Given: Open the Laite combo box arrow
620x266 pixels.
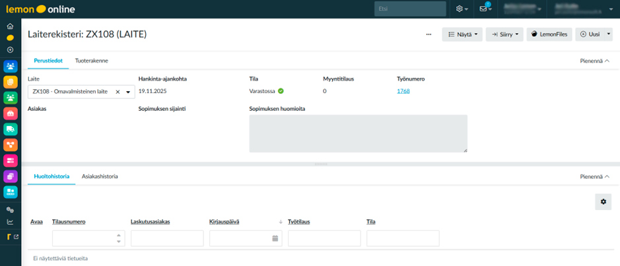Looking at the screenshot, I should pyautogui.click(x=128, y=92).
